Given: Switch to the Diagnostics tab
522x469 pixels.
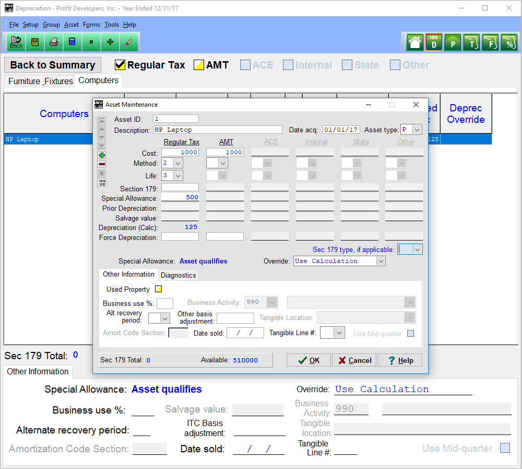Looking at the screenshot, I should pos(179,275).
